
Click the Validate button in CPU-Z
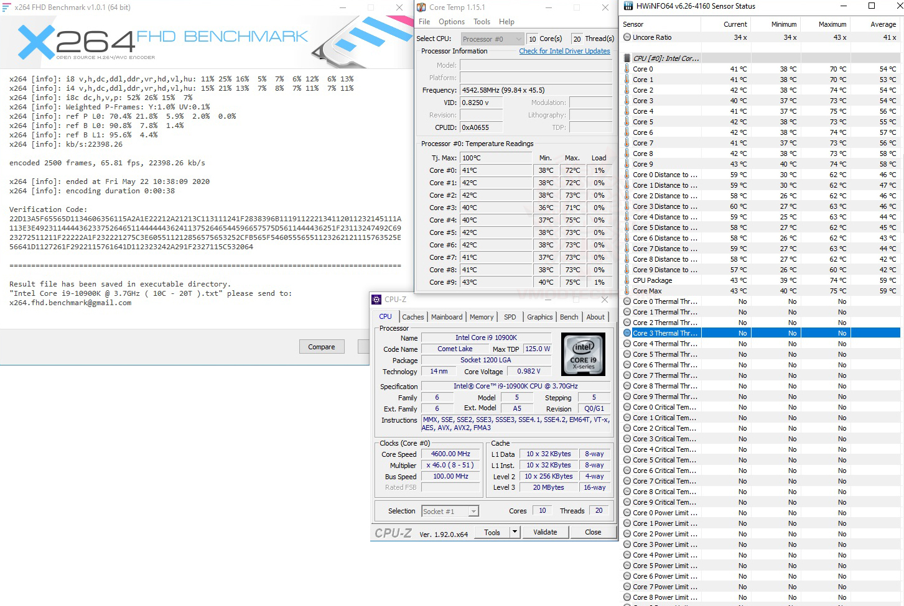pos(545,532)
